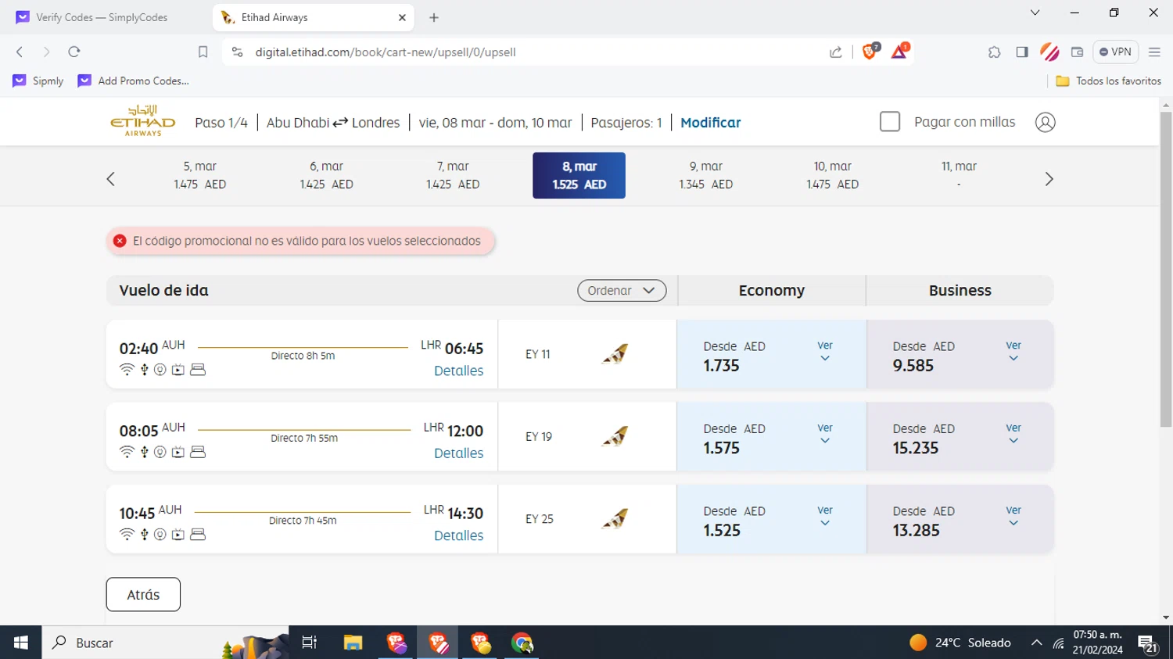
Task: Select the 7, mar date tab
Action: click(453, 175)
